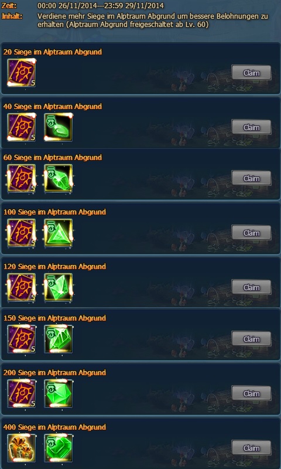Select gift box icon in 400 Siege row

(x=22, y=448)
